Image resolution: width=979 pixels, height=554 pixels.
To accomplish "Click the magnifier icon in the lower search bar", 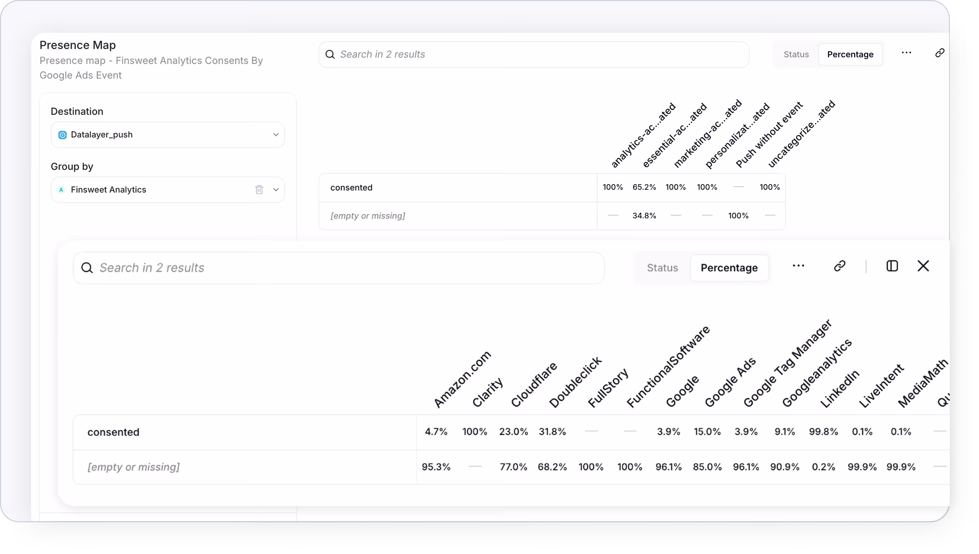I will pyautogui.click(x=87, y=268).
